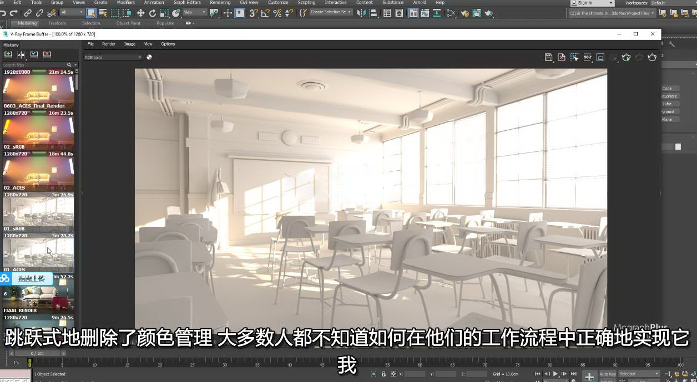Activate the Select and Move tool

point(140,13)
